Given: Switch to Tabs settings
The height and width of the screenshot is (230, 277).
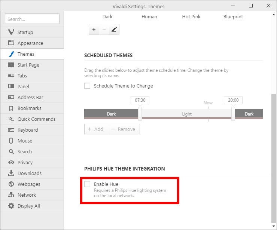Looking at the screenshot, I should 32,76.
